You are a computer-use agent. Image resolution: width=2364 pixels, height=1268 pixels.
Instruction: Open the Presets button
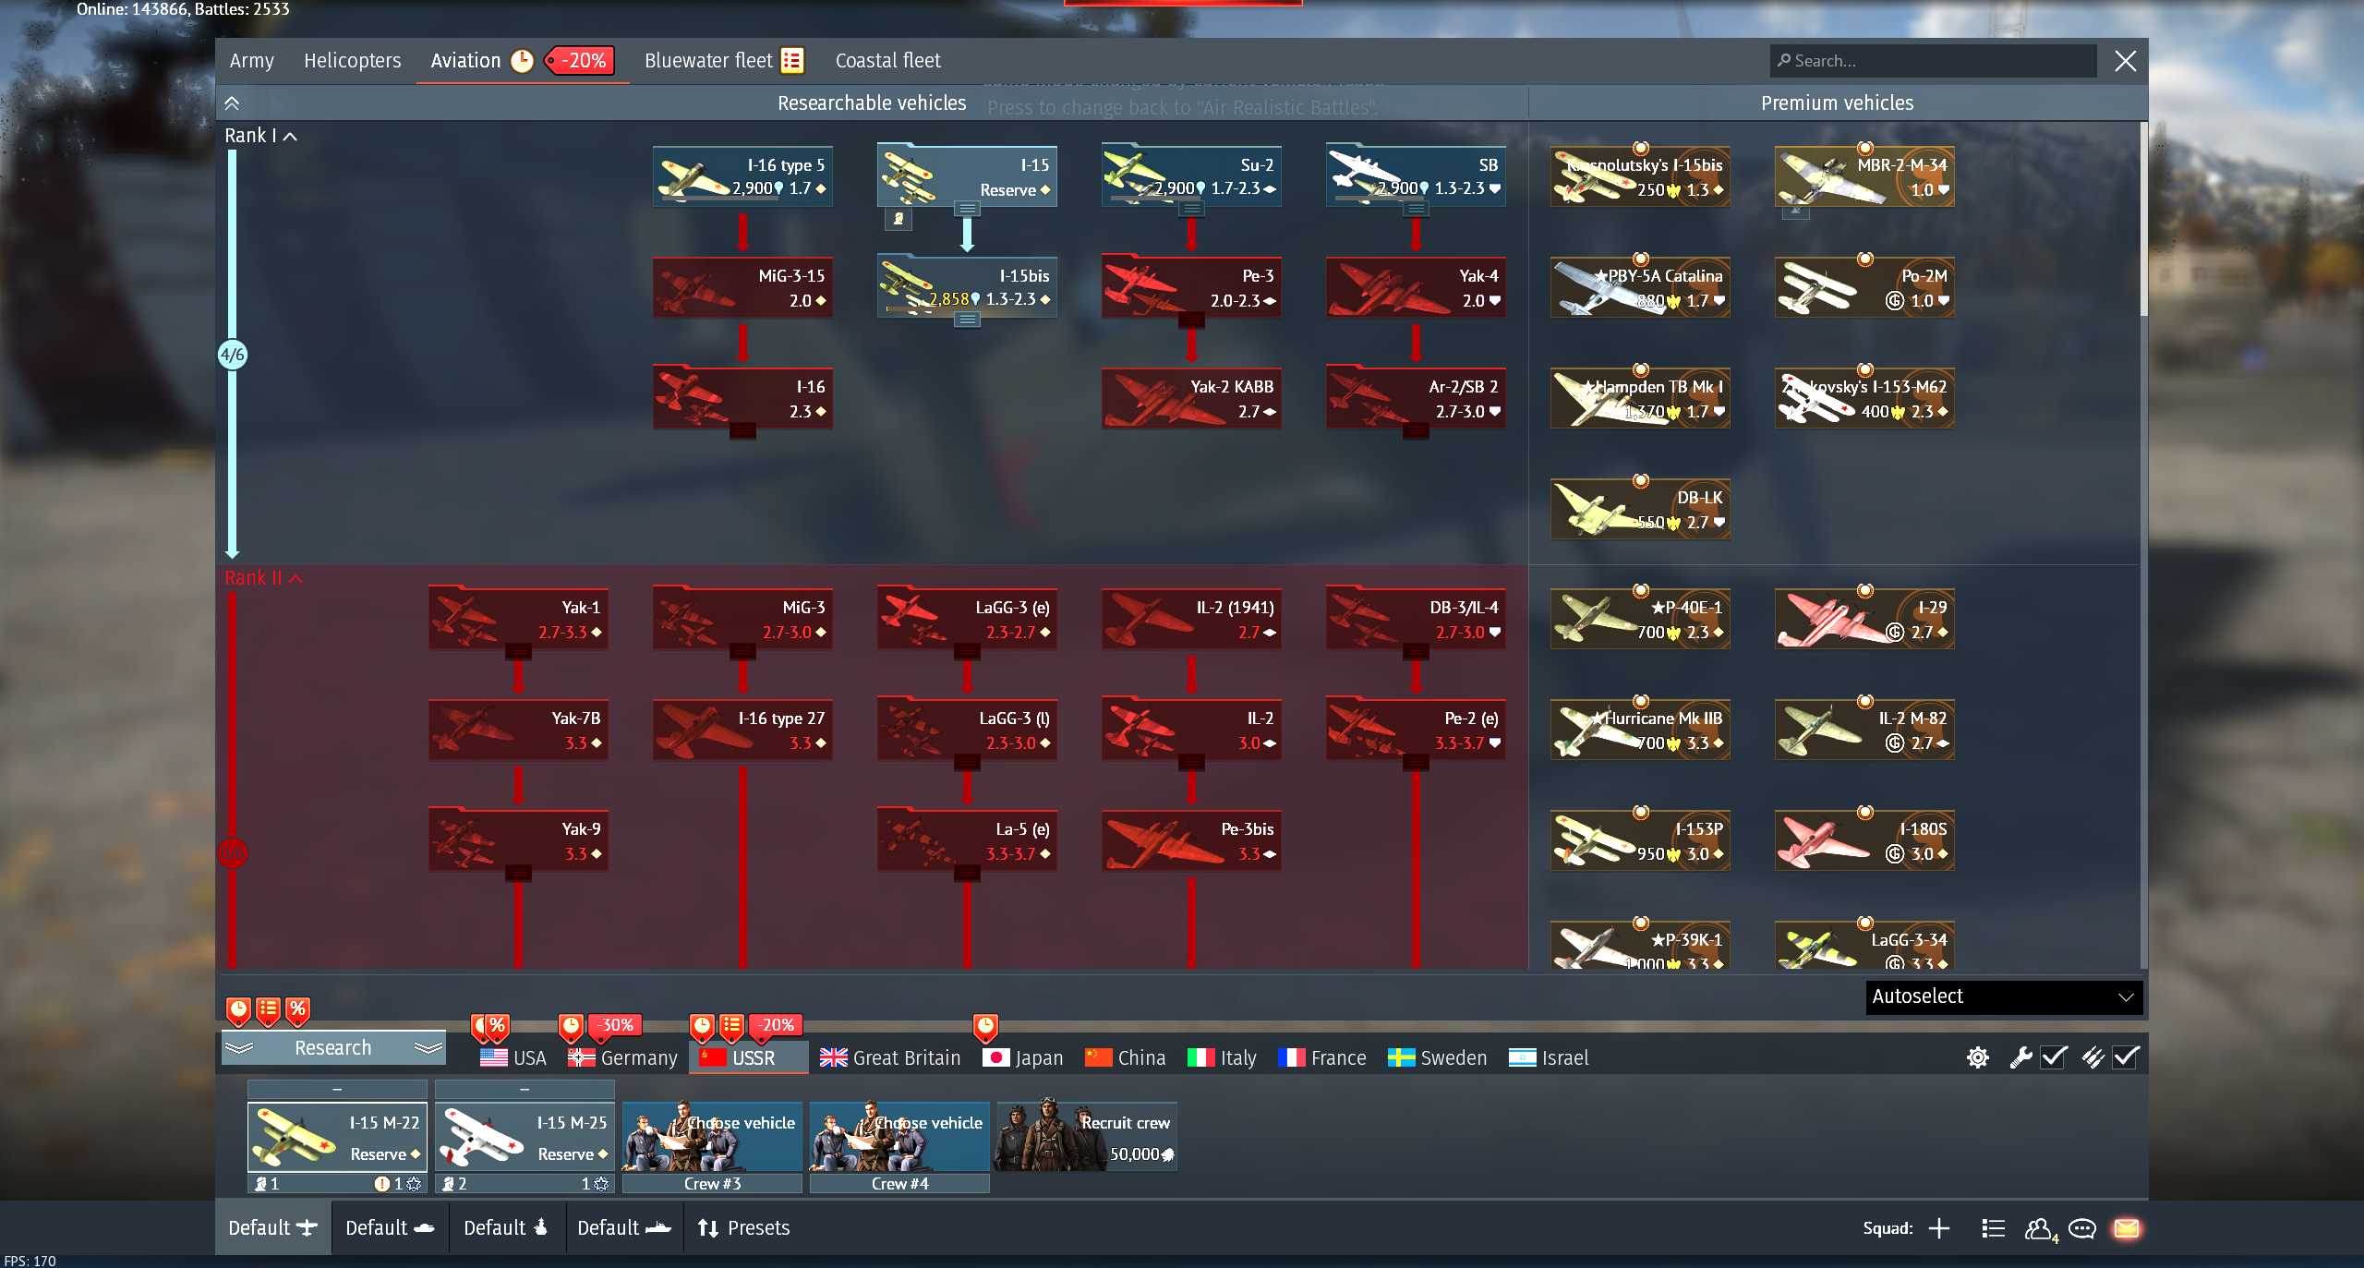(x=744, y=1228)
